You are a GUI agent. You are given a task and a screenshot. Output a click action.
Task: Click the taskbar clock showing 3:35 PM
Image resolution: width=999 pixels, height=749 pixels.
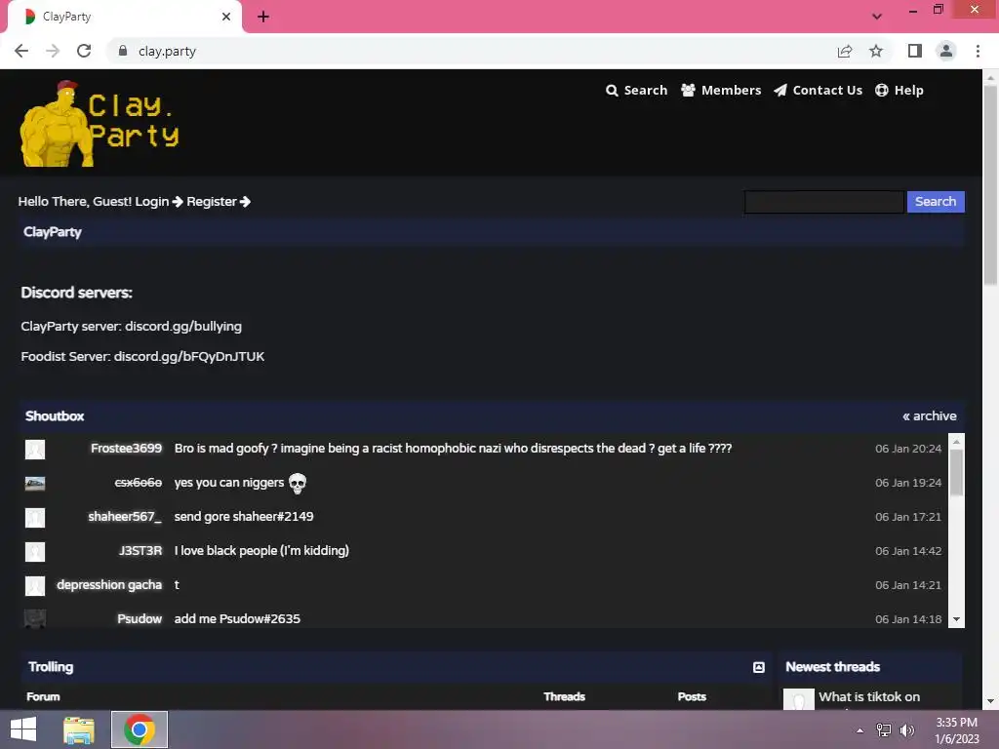pos(956,730)
